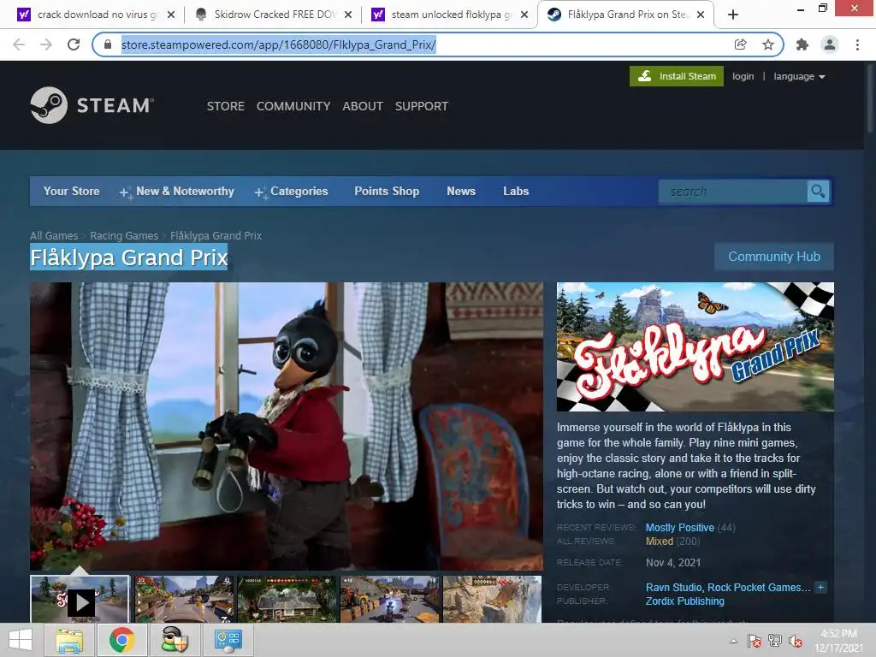Open the Your Store tab
Viewport: 876px width, 657px height.
pyautogui.click(x=72, y=191)
